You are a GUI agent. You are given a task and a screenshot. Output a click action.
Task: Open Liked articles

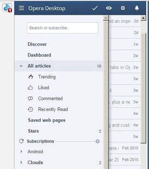(43, 88)
